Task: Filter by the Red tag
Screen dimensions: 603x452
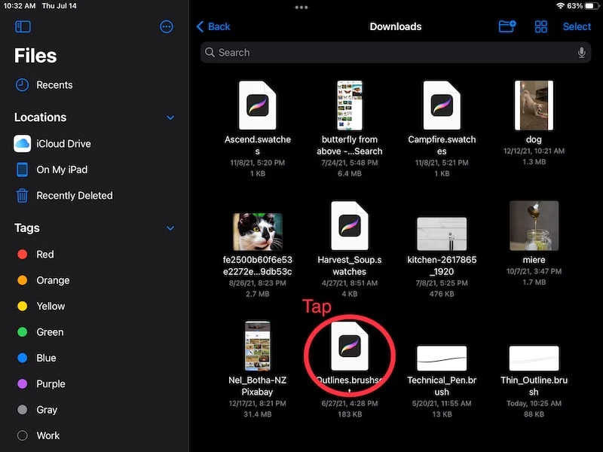Action: point(35,254)
